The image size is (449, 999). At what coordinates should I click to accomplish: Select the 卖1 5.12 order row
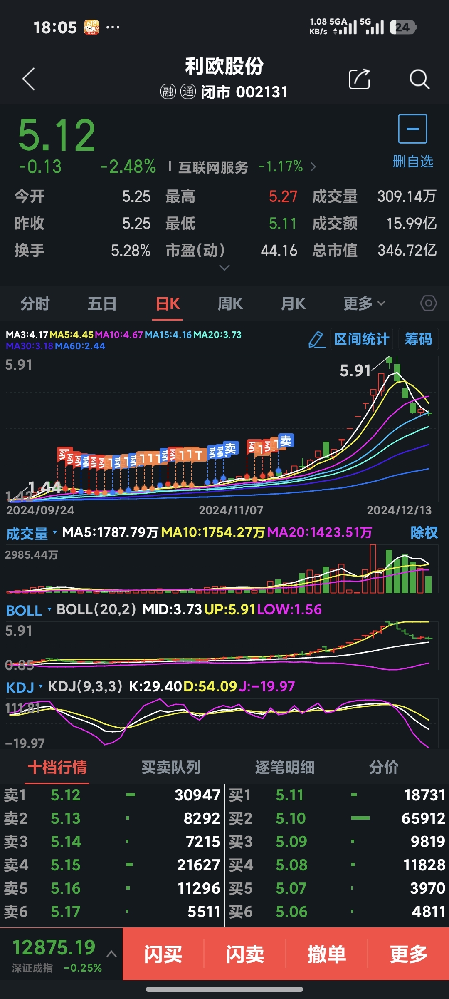[x=112, y=795]
